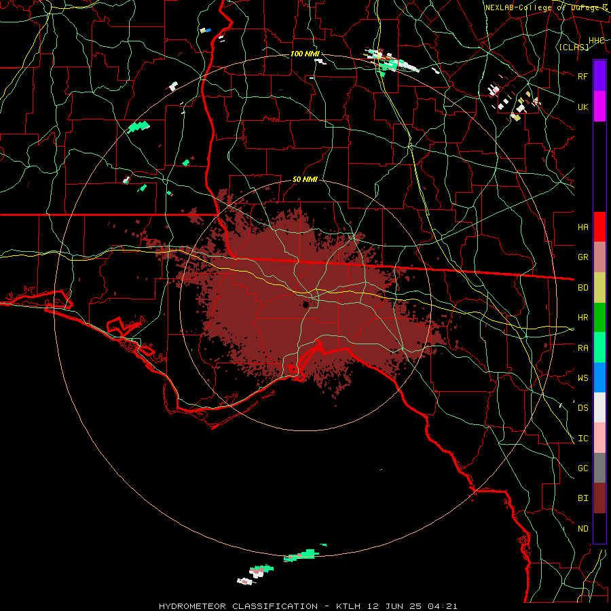Pick the RA light-green legend swatch
The image size is (611, 611).
click(599, 348)
